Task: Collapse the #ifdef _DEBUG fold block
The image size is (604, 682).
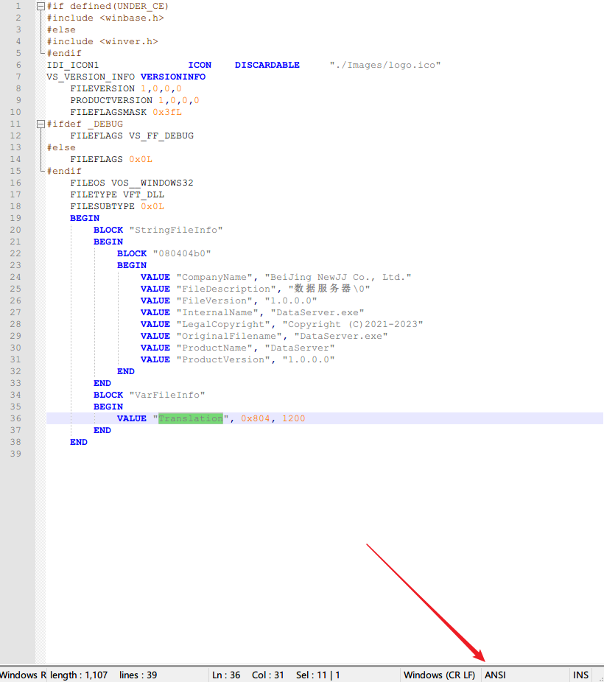Action: pyautogui.click(x=41, y=124)
